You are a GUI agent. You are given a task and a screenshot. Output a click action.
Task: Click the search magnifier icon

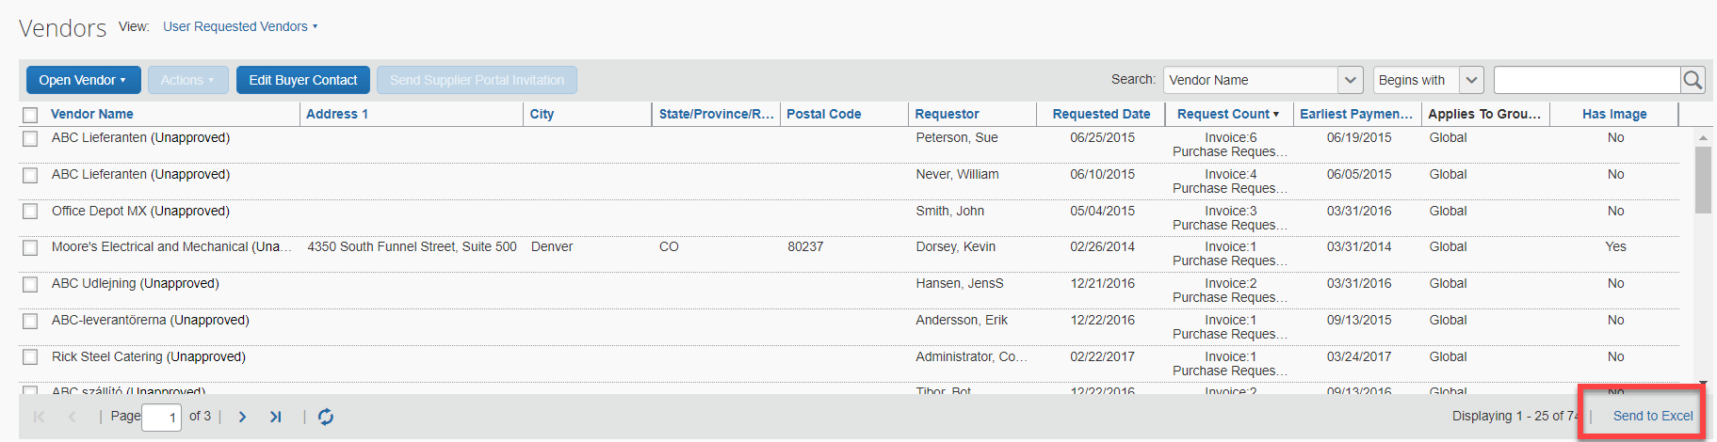pyautogui.click(x=1693, y=80)
